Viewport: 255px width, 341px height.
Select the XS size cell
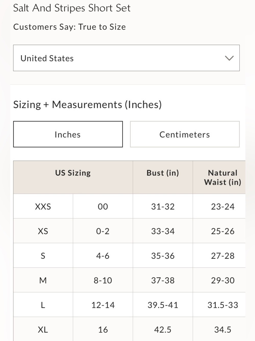tap(43, 231)
